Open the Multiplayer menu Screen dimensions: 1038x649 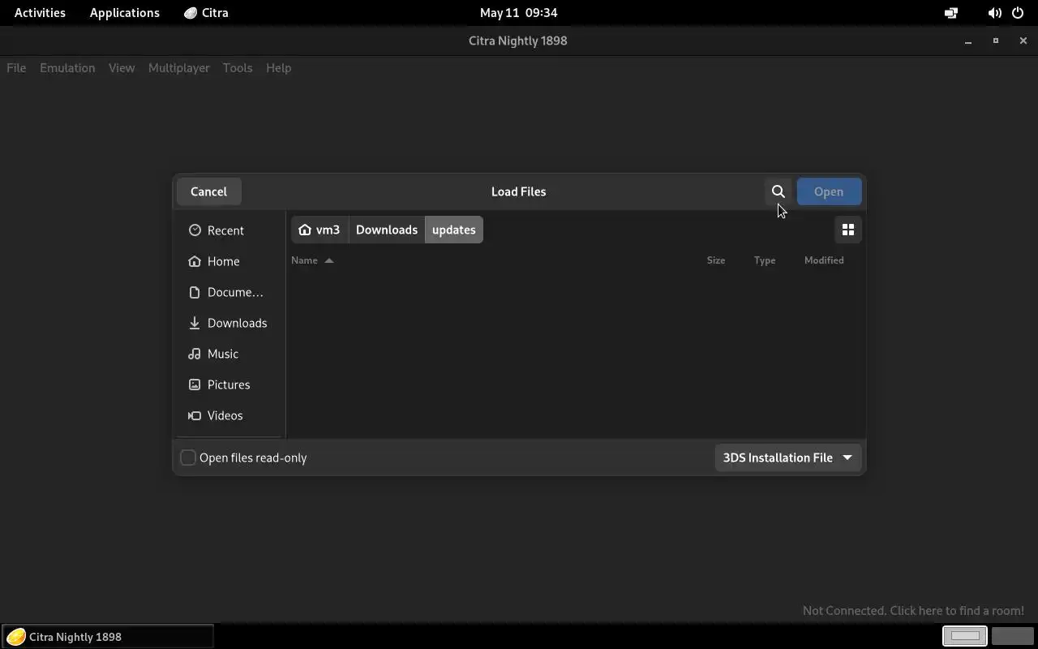click(179, 68)
